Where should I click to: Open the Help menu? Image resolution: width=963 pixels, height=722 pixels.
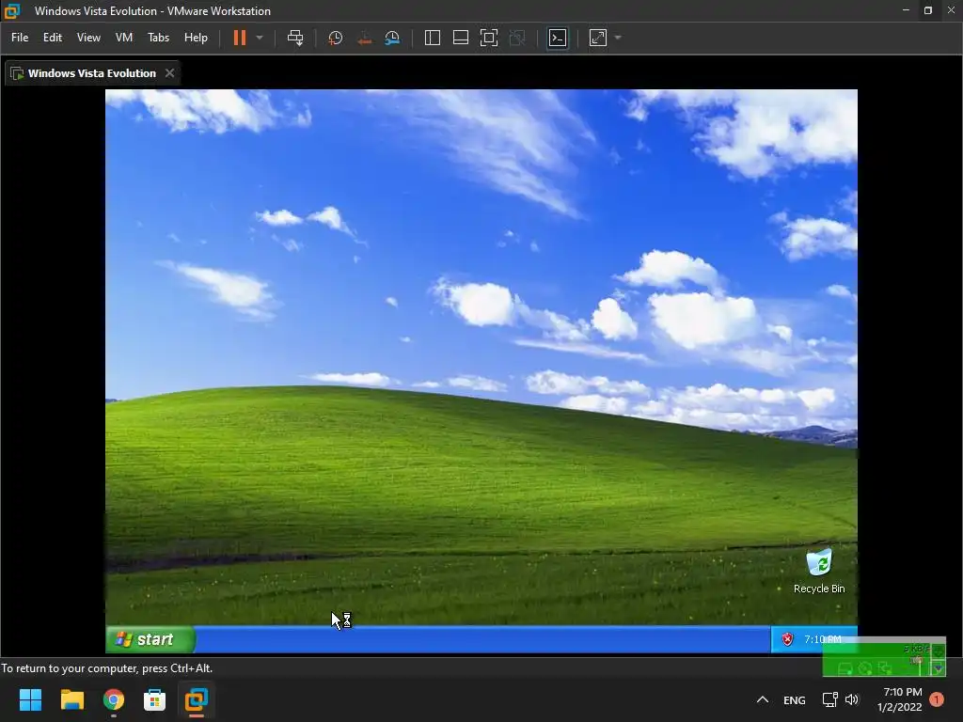196,38
